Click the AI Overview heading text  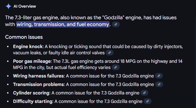pyautogui.click(x=25, y=6)
